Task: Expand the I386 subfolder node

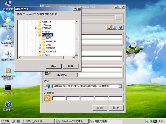Action: [x=40, y=45]
